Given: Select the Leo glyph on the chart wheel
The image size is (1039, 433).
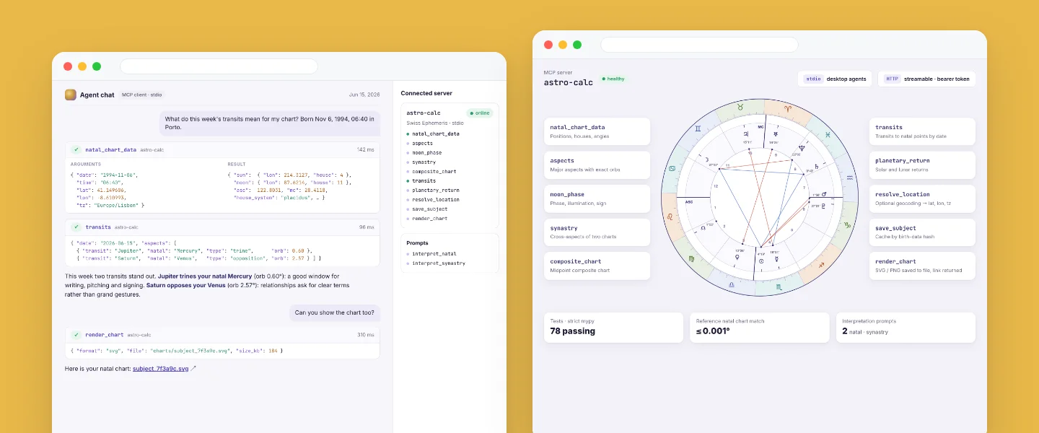Looking at the screenshot, I should [x=671, y=216].
